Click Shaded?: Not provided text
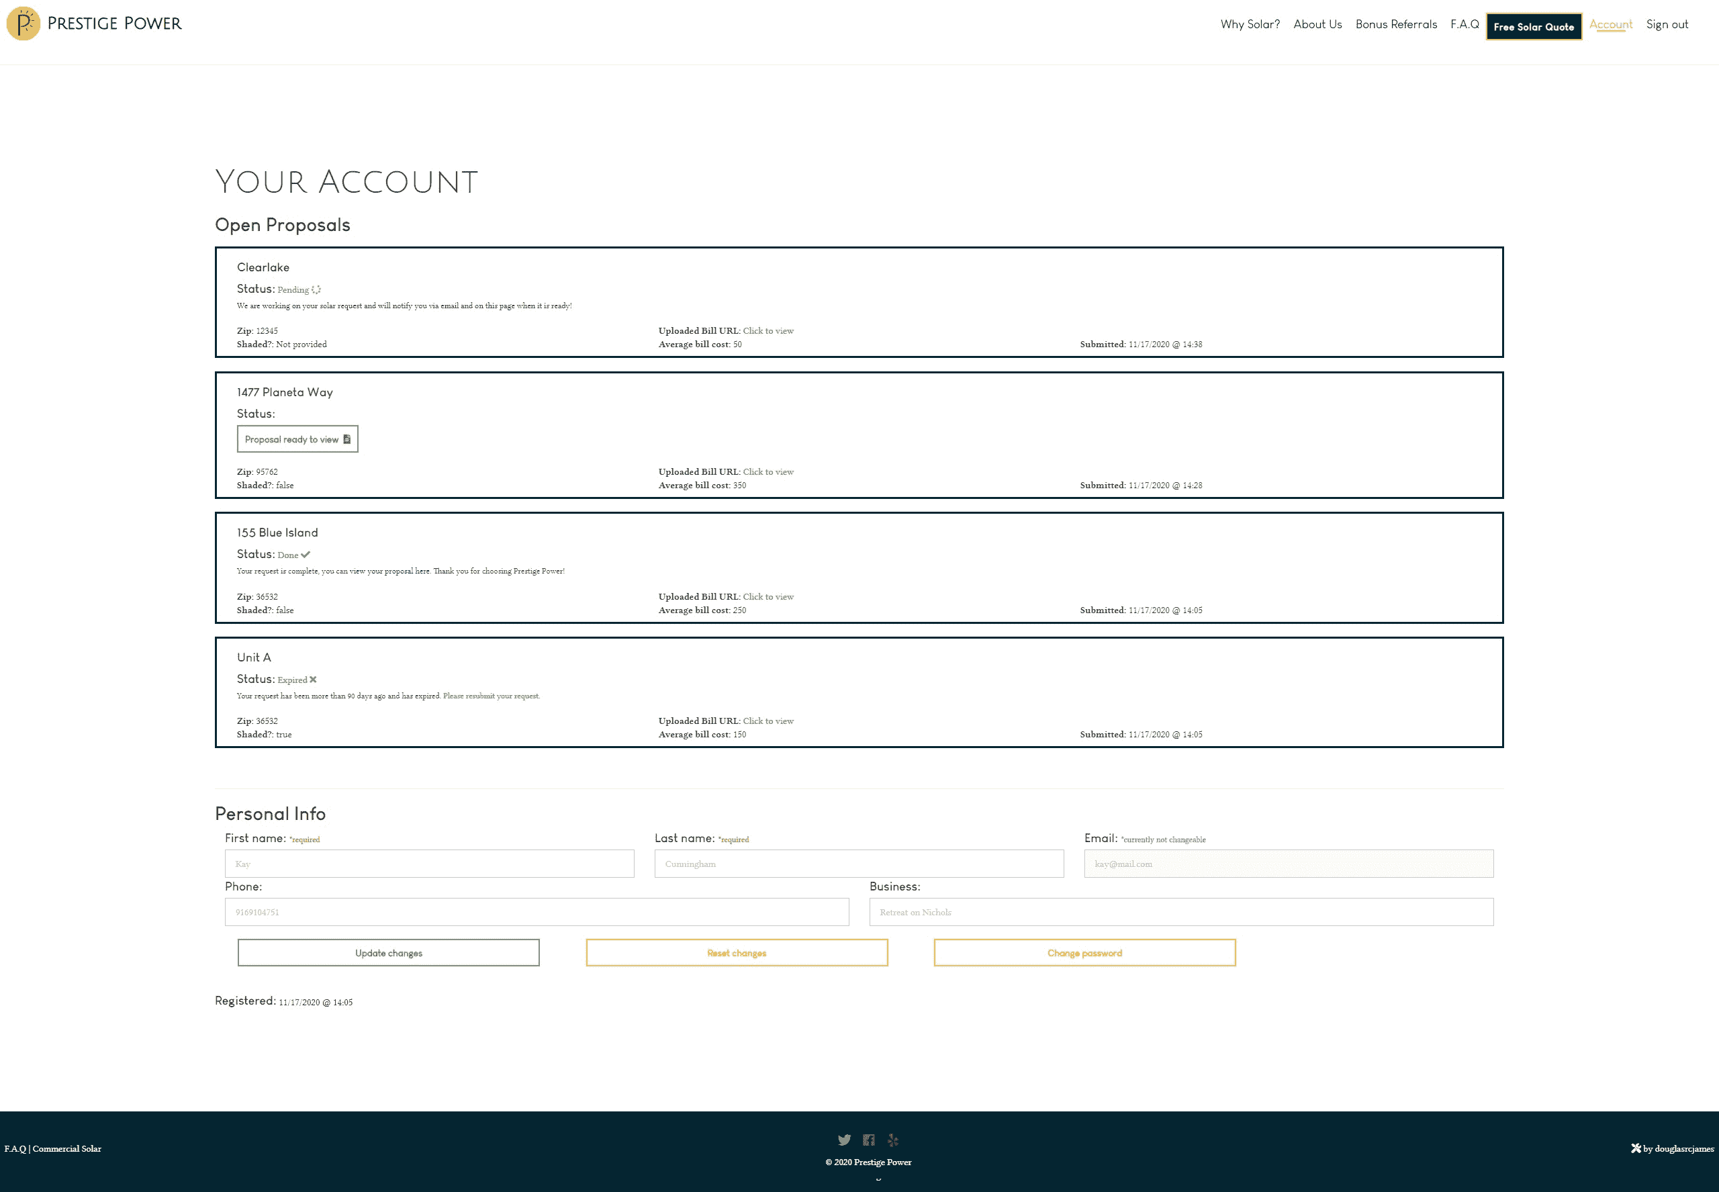The width and height of the screenshot is (1719, 1192). pos(281,345)
